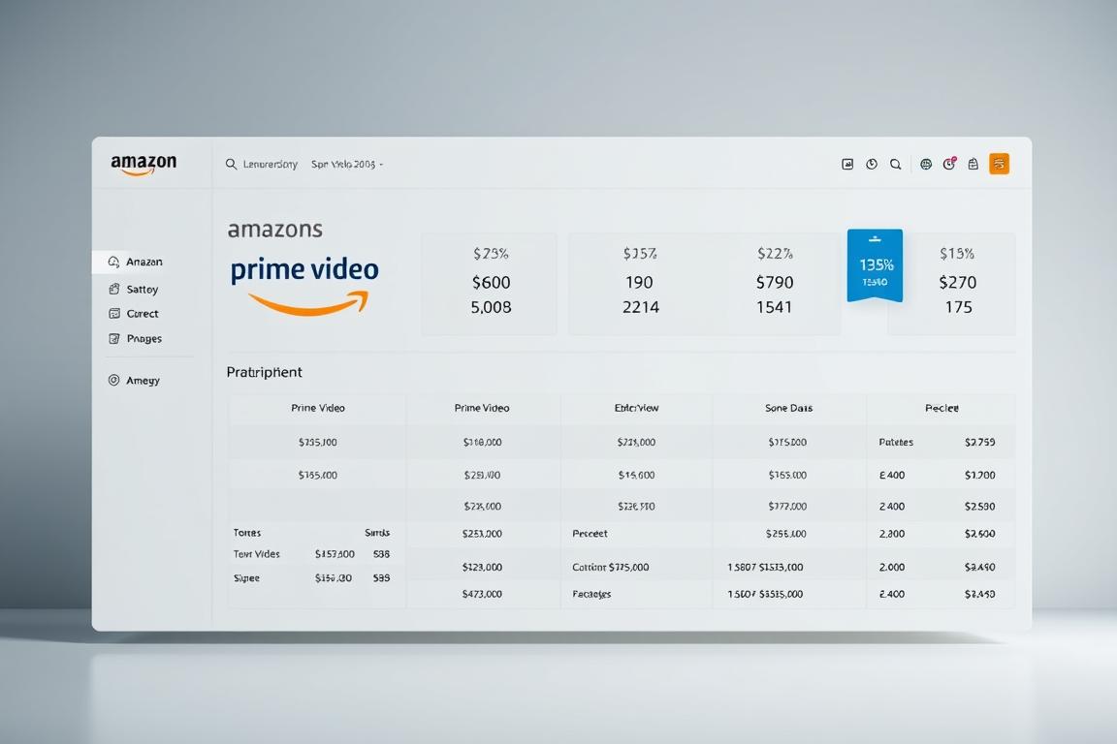Click the 175 value

[958, 307]
